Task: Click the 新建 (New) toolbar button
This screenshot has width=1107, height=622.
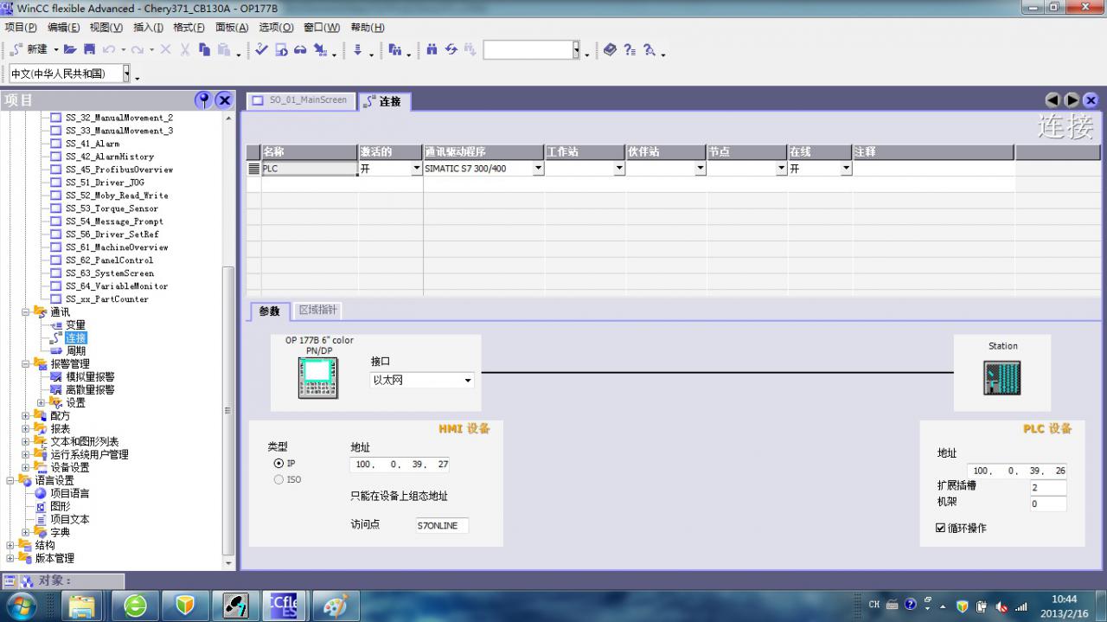Action: tap(29, 50)
